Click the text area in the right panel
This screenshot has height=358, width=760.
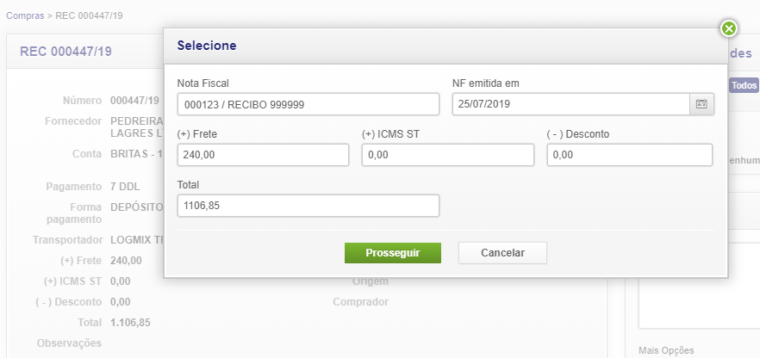[698, 293]
